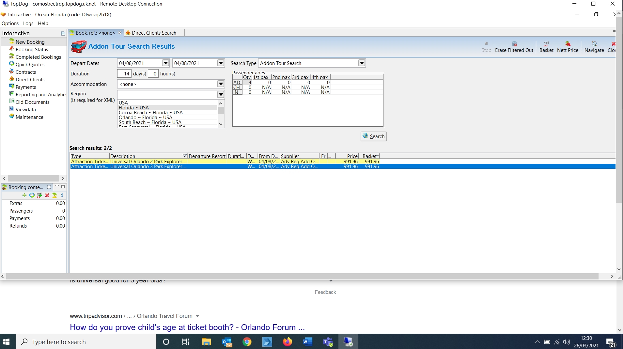Expand the second Depart Dates dropdown

tap(221, 63)
